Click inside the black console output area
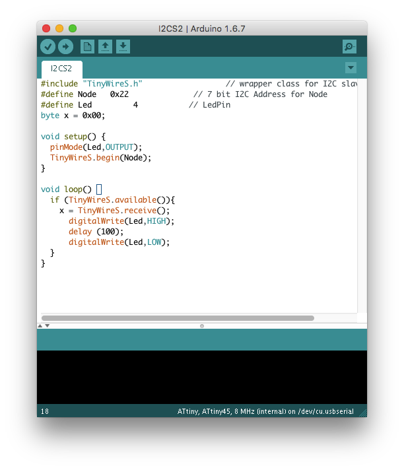This screenshot has height=470, width=404. point(202,377)
